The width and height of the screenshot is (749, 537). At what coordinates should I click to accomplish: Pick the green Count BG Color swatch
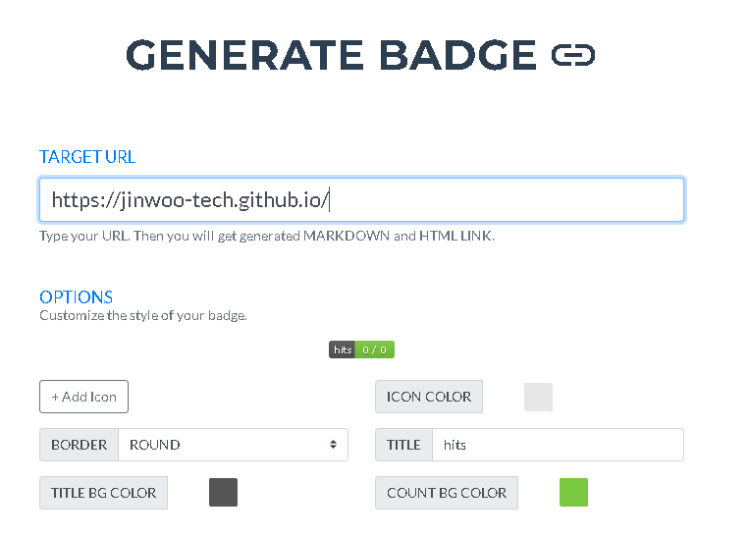tap(573, 492)
